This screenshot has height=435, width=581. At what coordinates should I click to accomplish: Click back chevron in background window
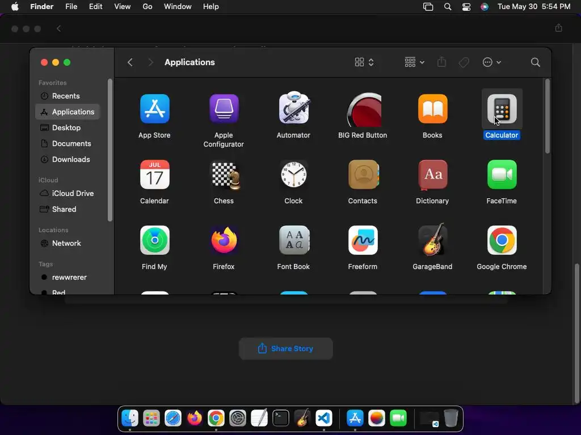coord(58,28)
